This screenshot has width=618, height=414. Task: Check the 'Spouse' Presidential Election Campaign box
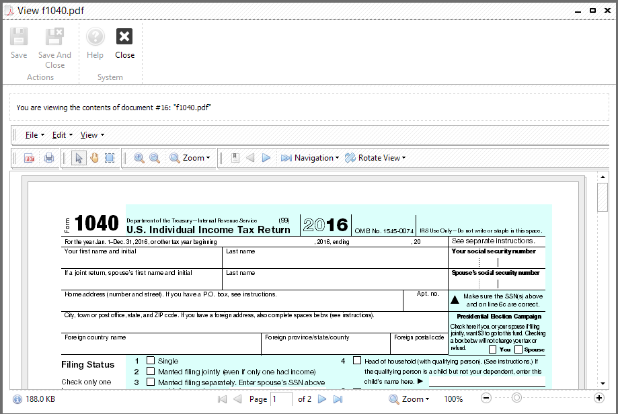[x=518, y=349]
